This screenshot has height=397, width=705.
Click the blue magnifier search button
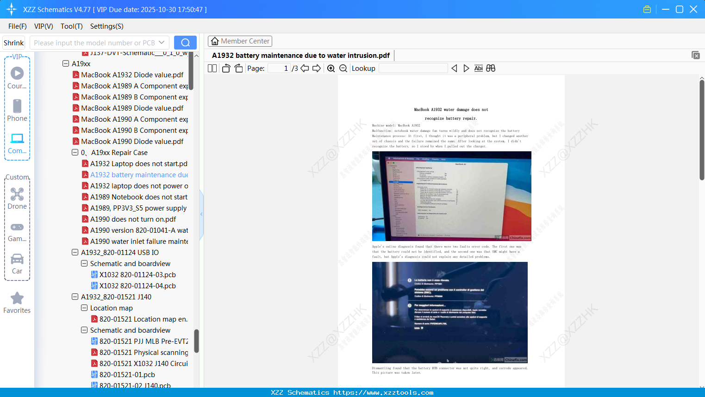(x=185, y=43)
